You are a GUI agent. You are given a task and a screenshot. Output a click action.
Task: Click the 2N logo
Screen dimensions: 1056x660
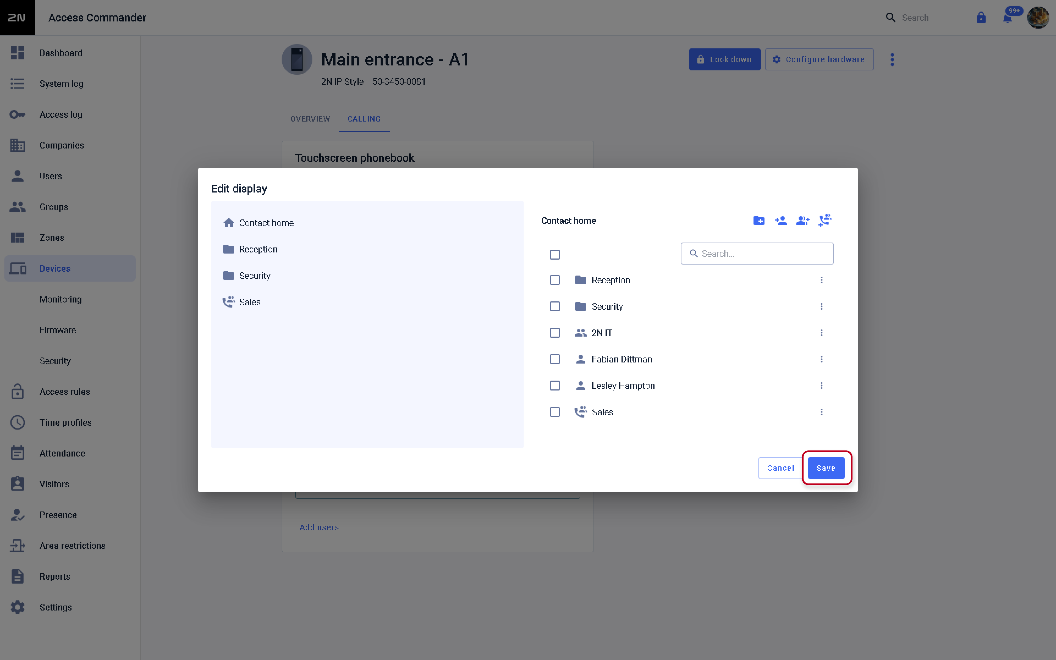click(17, 17)
